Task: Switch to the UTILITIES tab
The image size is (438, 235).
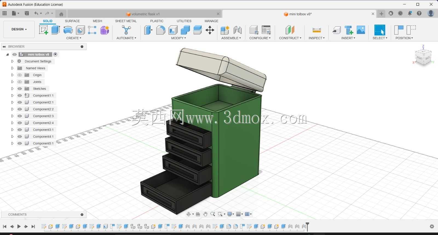Action: point(184,21)
